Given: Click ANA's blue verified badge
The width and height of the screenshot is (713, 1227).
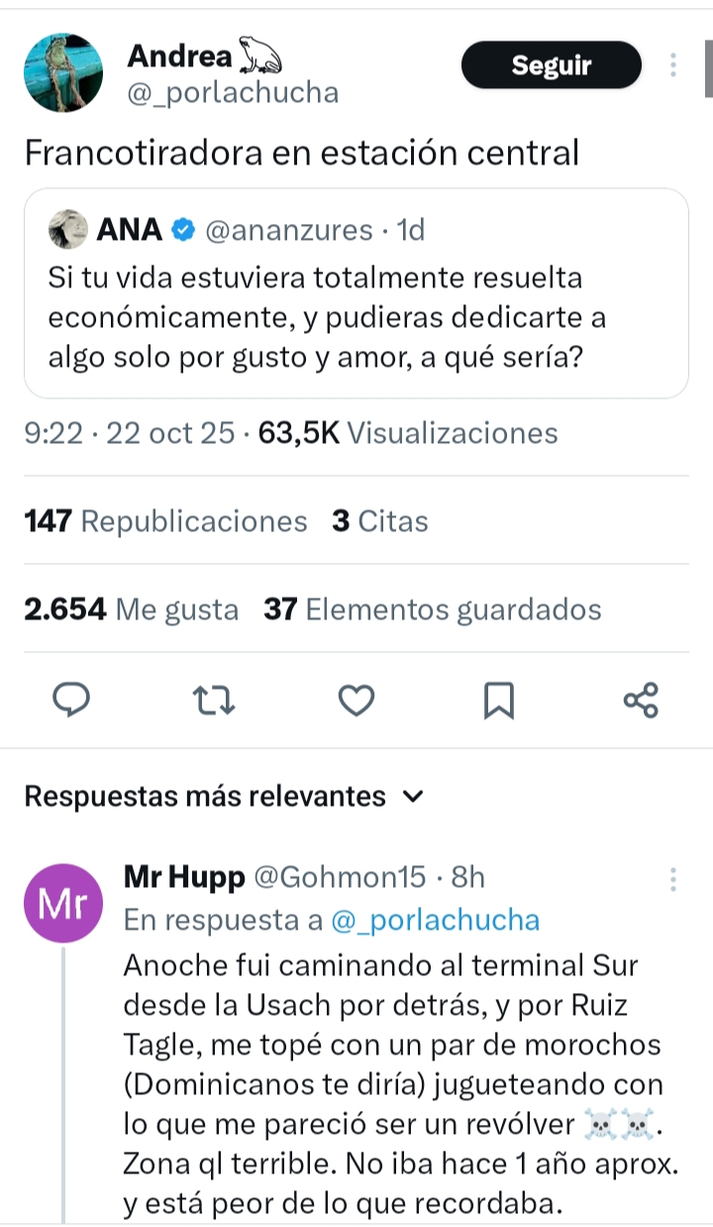Looking at the screenshot, I should [183, 231].
